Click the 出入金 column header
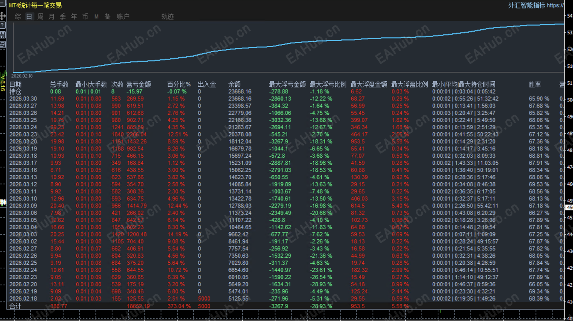Screen dimensions: 573x321 pos(207,85)
